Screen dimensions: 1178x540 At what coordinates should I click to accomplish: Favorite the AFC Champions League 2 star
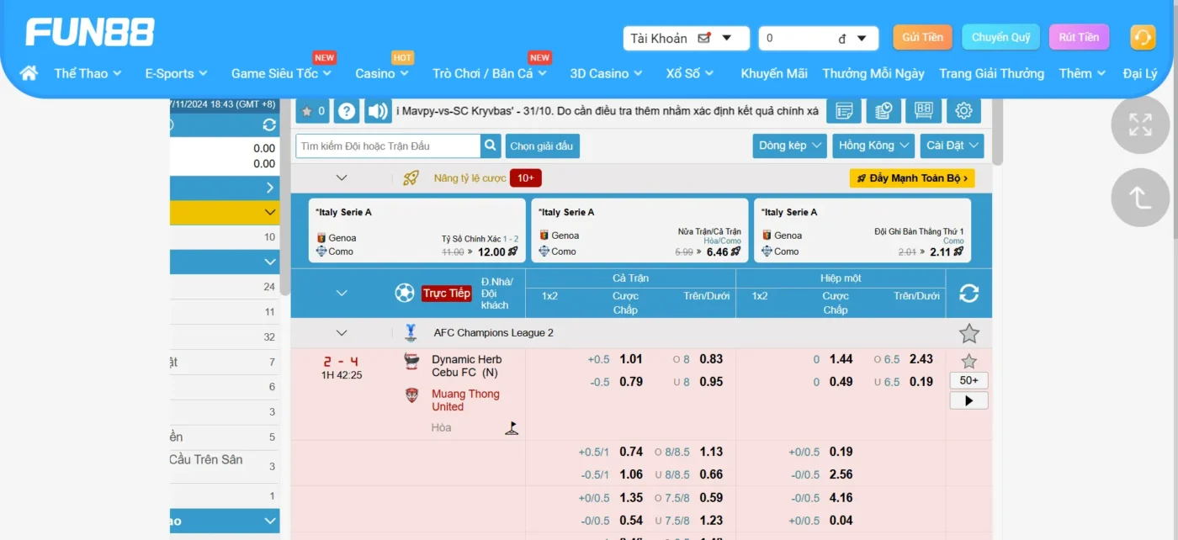click(x=968, y=334)
